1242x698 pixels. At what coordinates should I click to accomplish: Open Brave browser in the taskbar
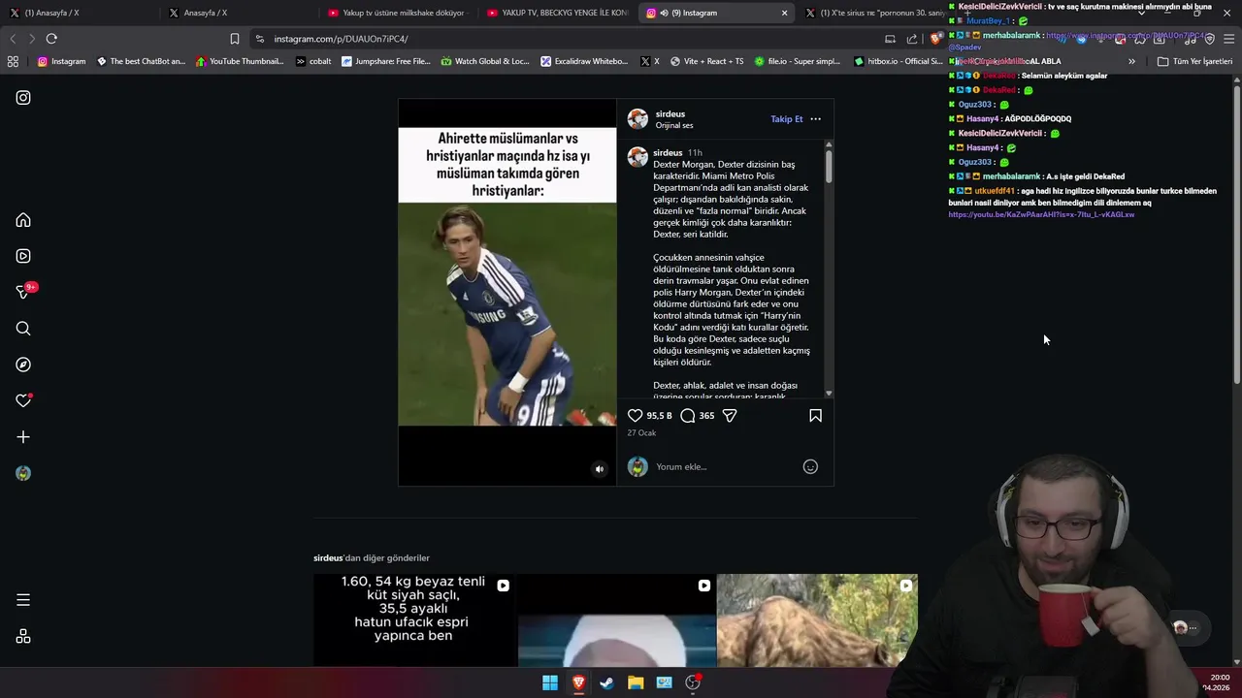click(x=578, y=682)
